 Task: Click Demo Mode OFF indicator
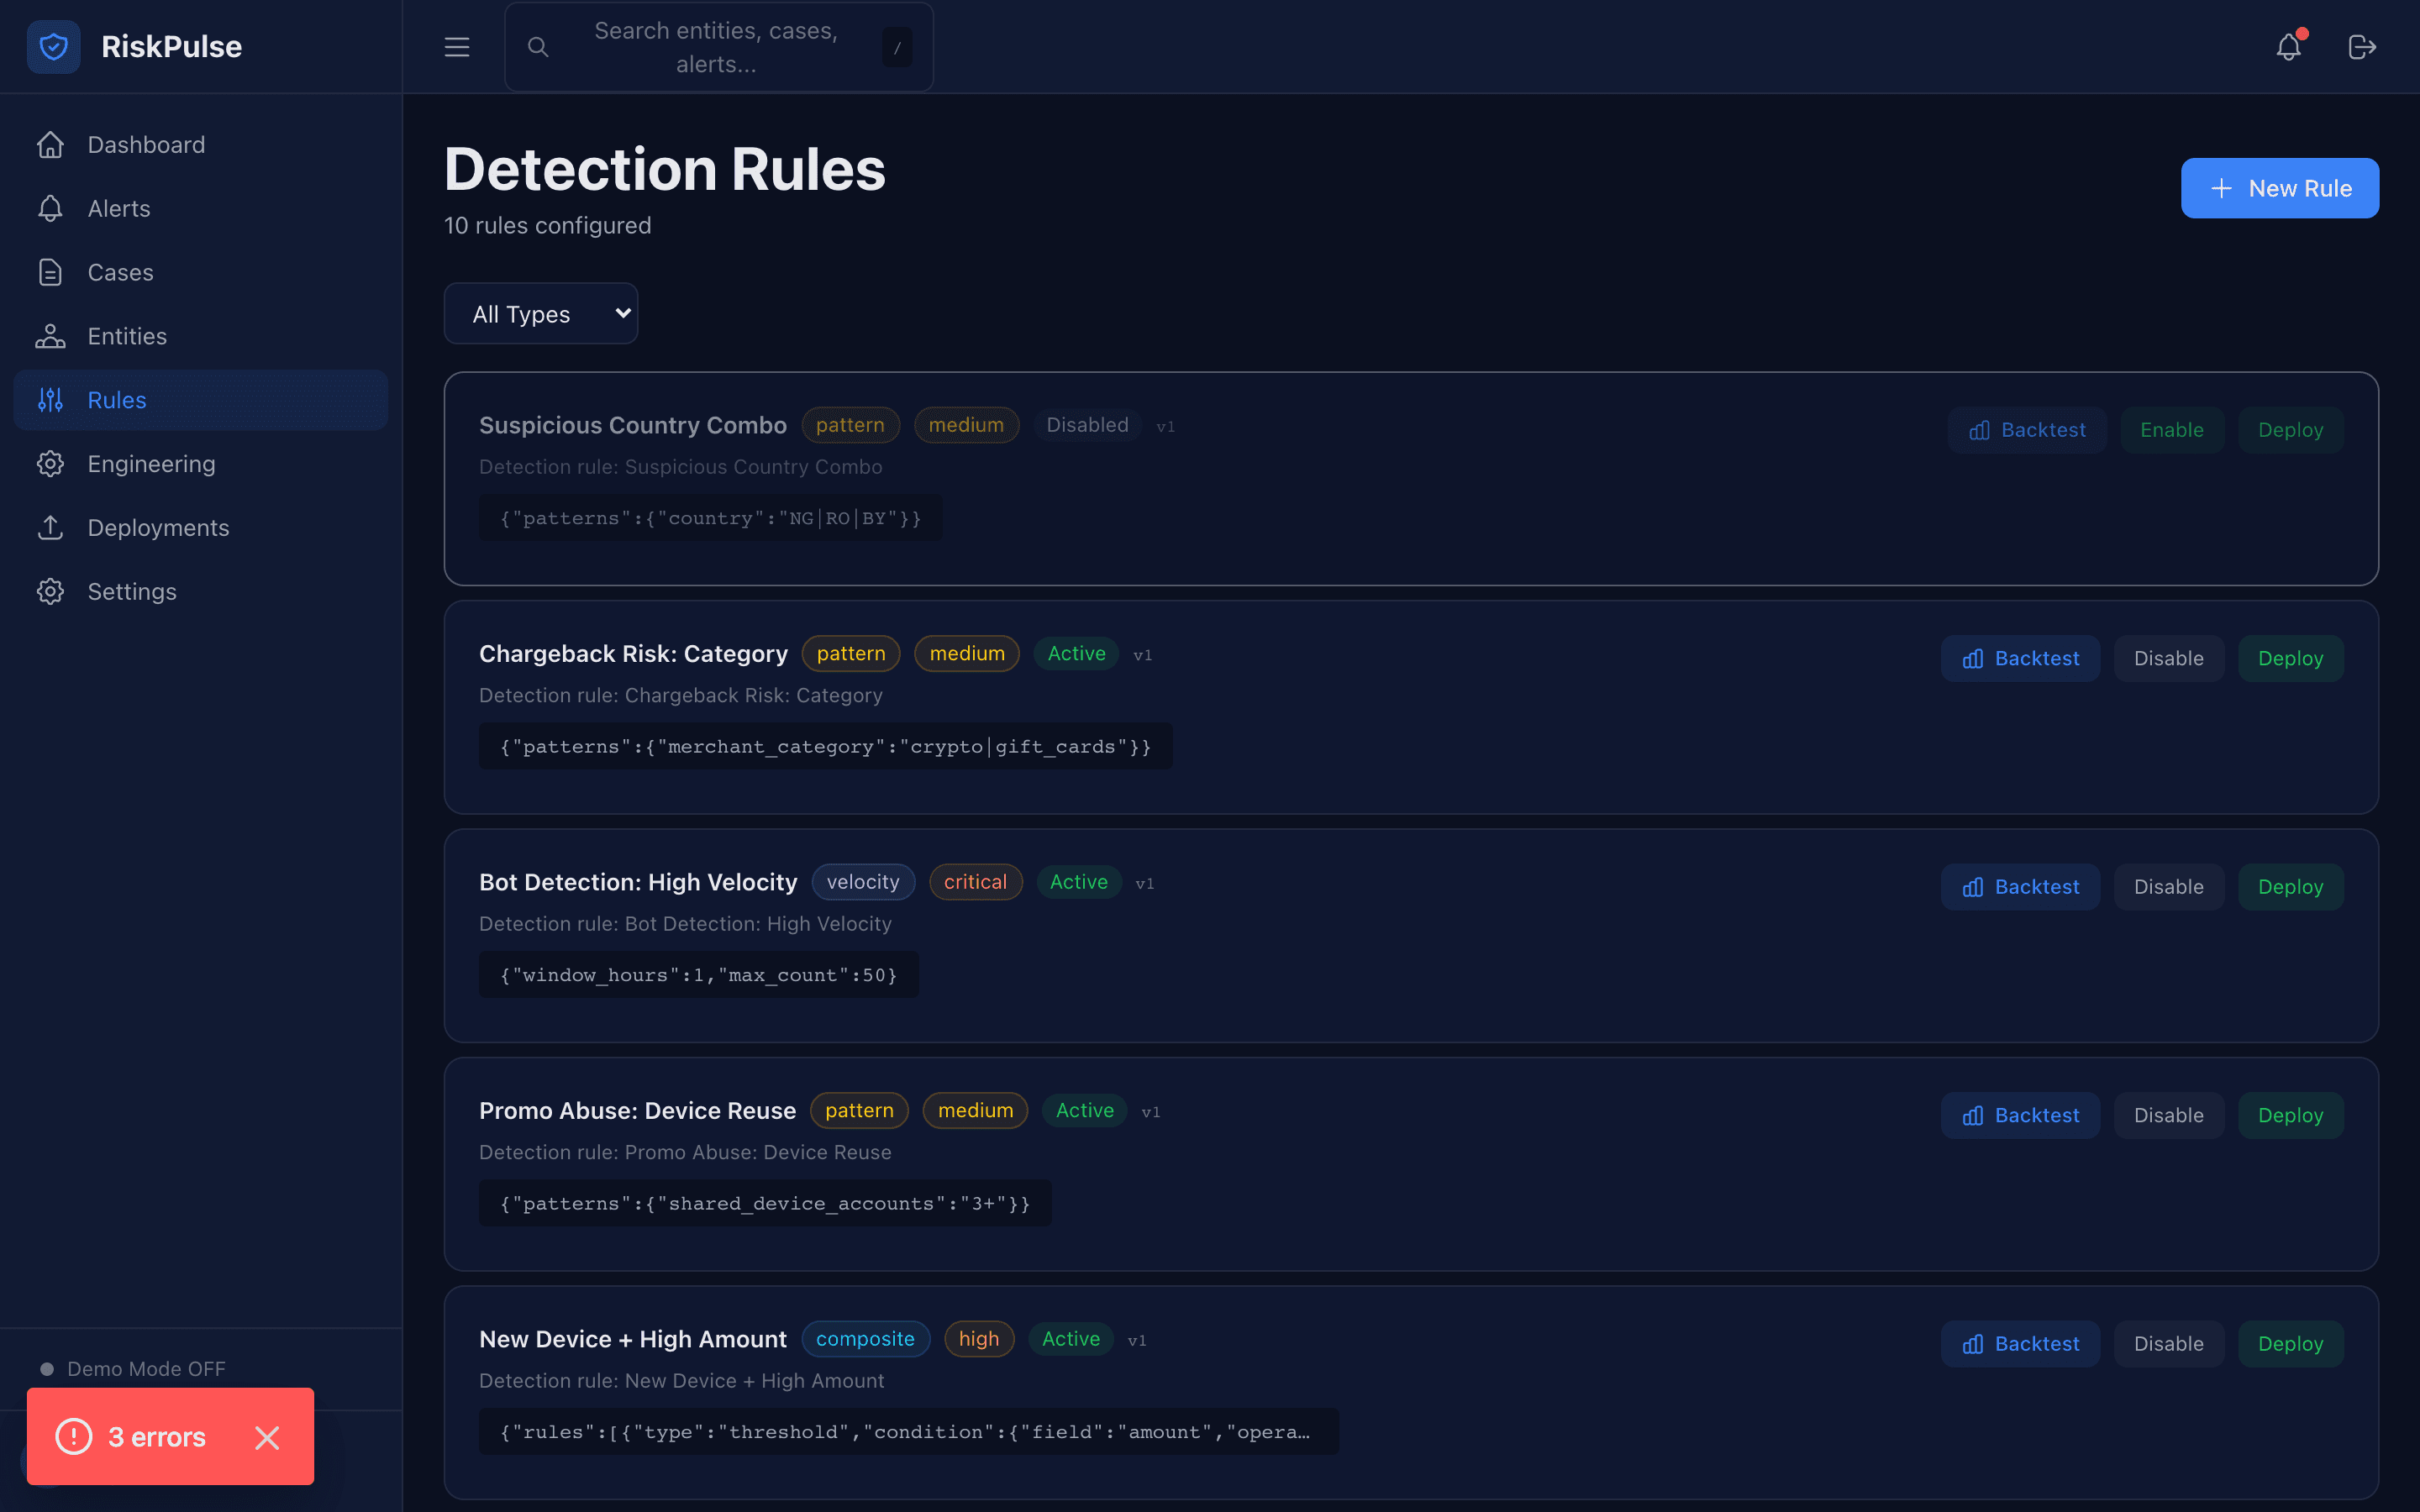click(133, 1369)
